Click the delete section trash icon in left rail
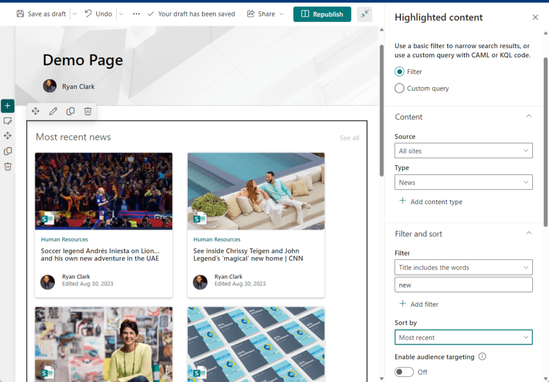549x382 pixels. coord(8,167)
